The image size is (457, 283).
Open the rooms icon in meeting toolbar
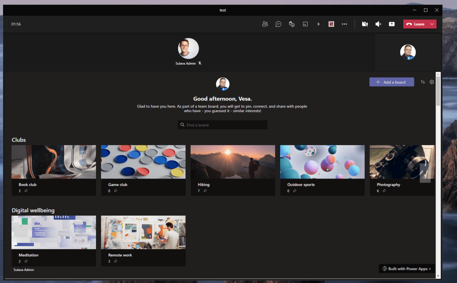point(305,24)
